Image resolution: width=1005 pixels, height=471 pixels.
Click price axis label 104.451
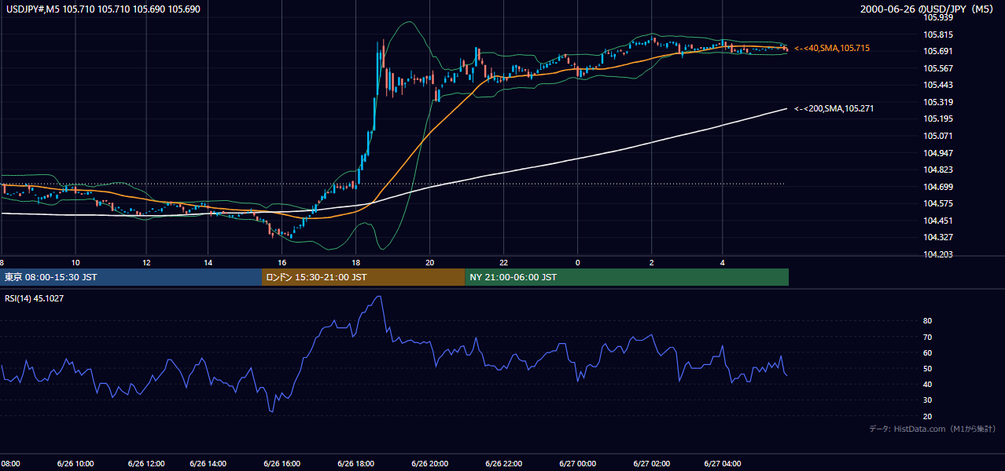[938, 221]
